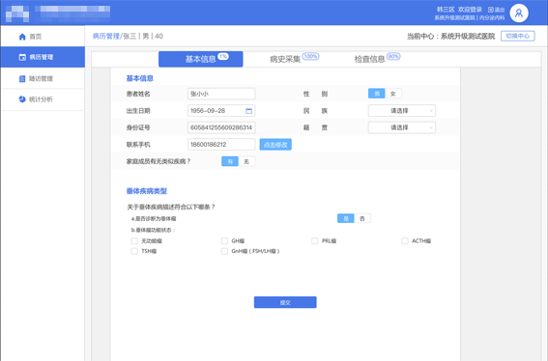Choose 无 for family similar disease
The height and width of the screenshot is (361, 548).
coord(246,161)
